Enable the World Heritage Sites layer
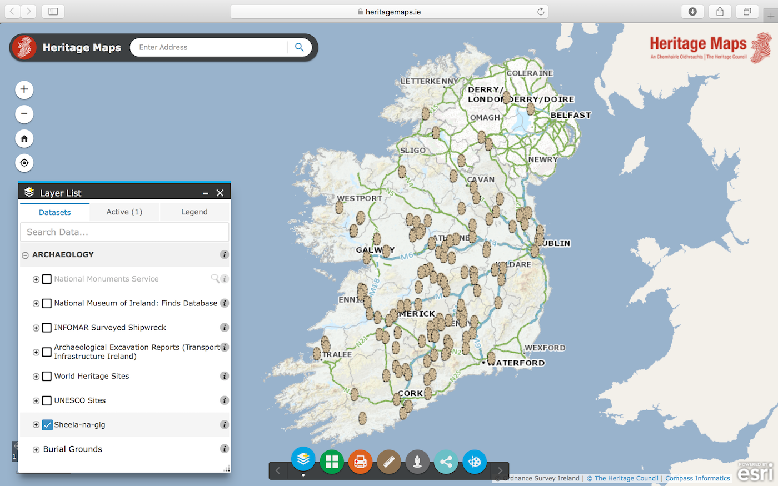This screenshot has width=778, height=486. [47, 377]
